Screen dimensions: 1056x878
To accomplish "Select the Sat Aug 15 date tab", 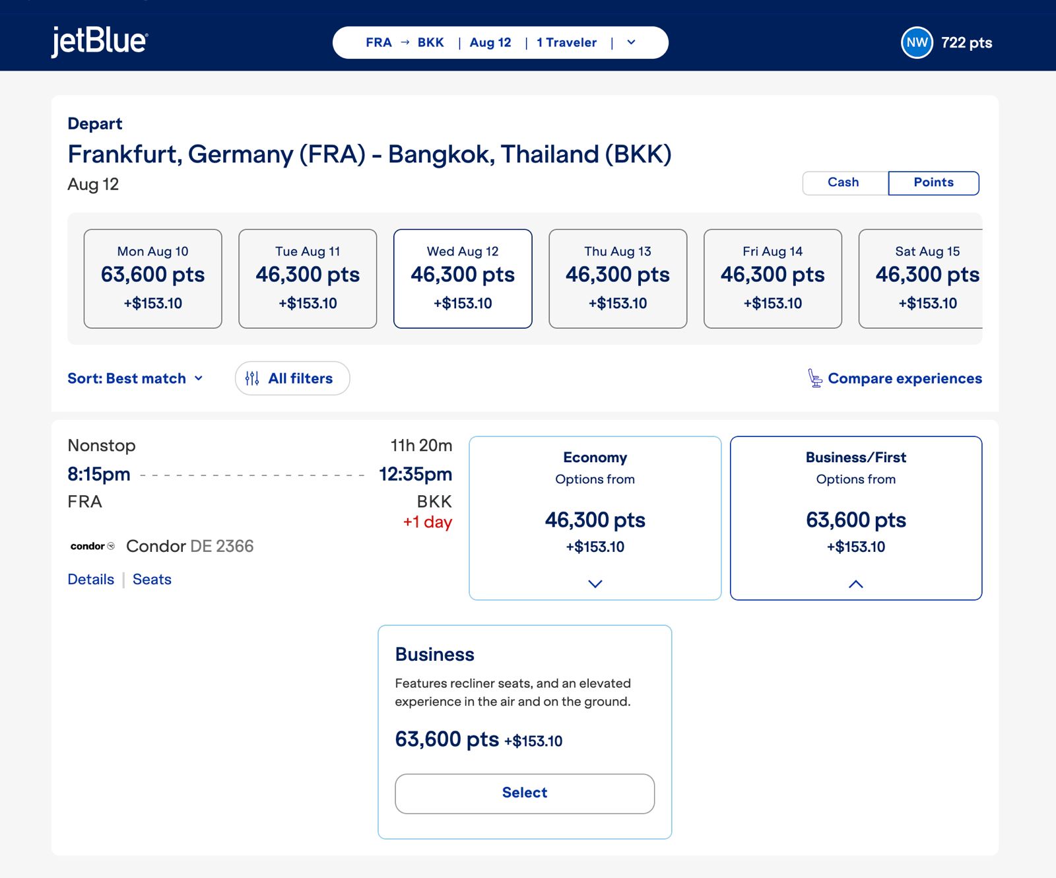I will coord(921,279).
